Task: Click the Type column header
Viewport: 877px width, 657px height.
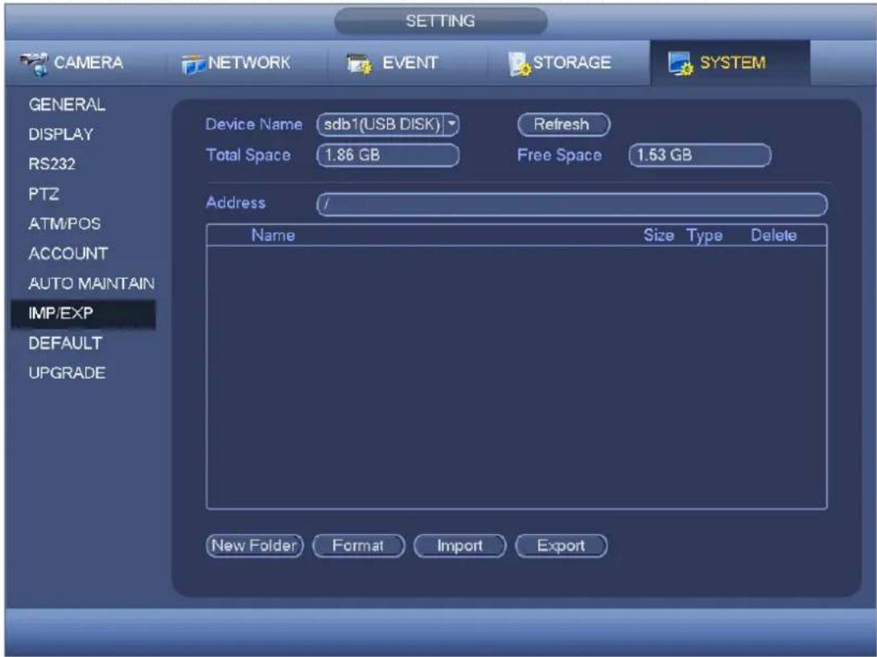Action: [x=704, y=236]
